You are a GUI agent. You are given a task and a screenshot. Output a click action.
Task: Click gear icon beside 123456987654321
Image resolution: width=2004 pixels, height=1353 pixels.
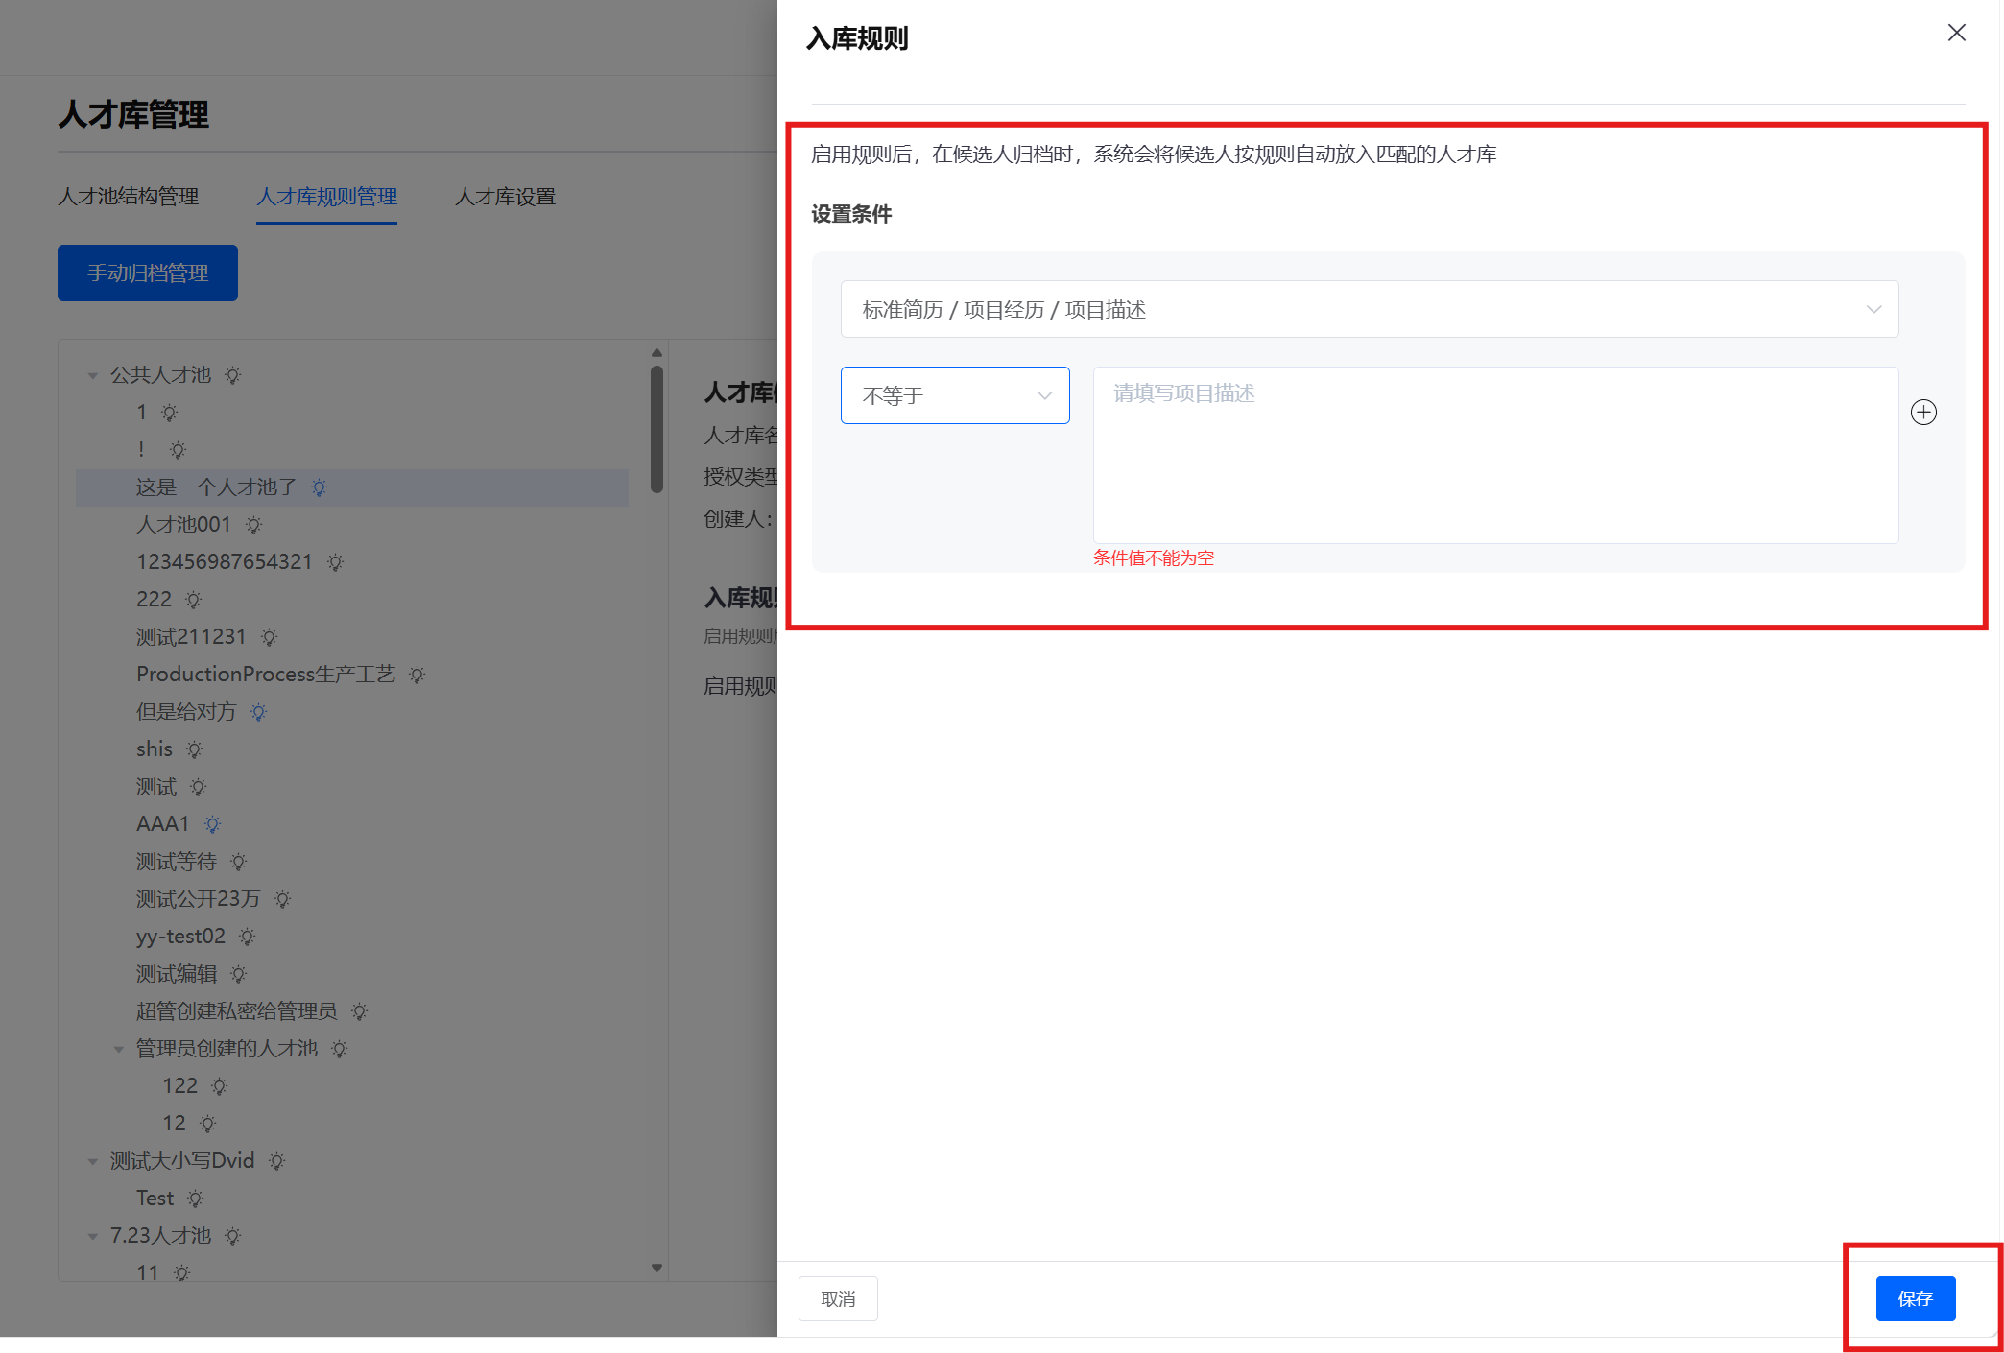pos(335,562)
